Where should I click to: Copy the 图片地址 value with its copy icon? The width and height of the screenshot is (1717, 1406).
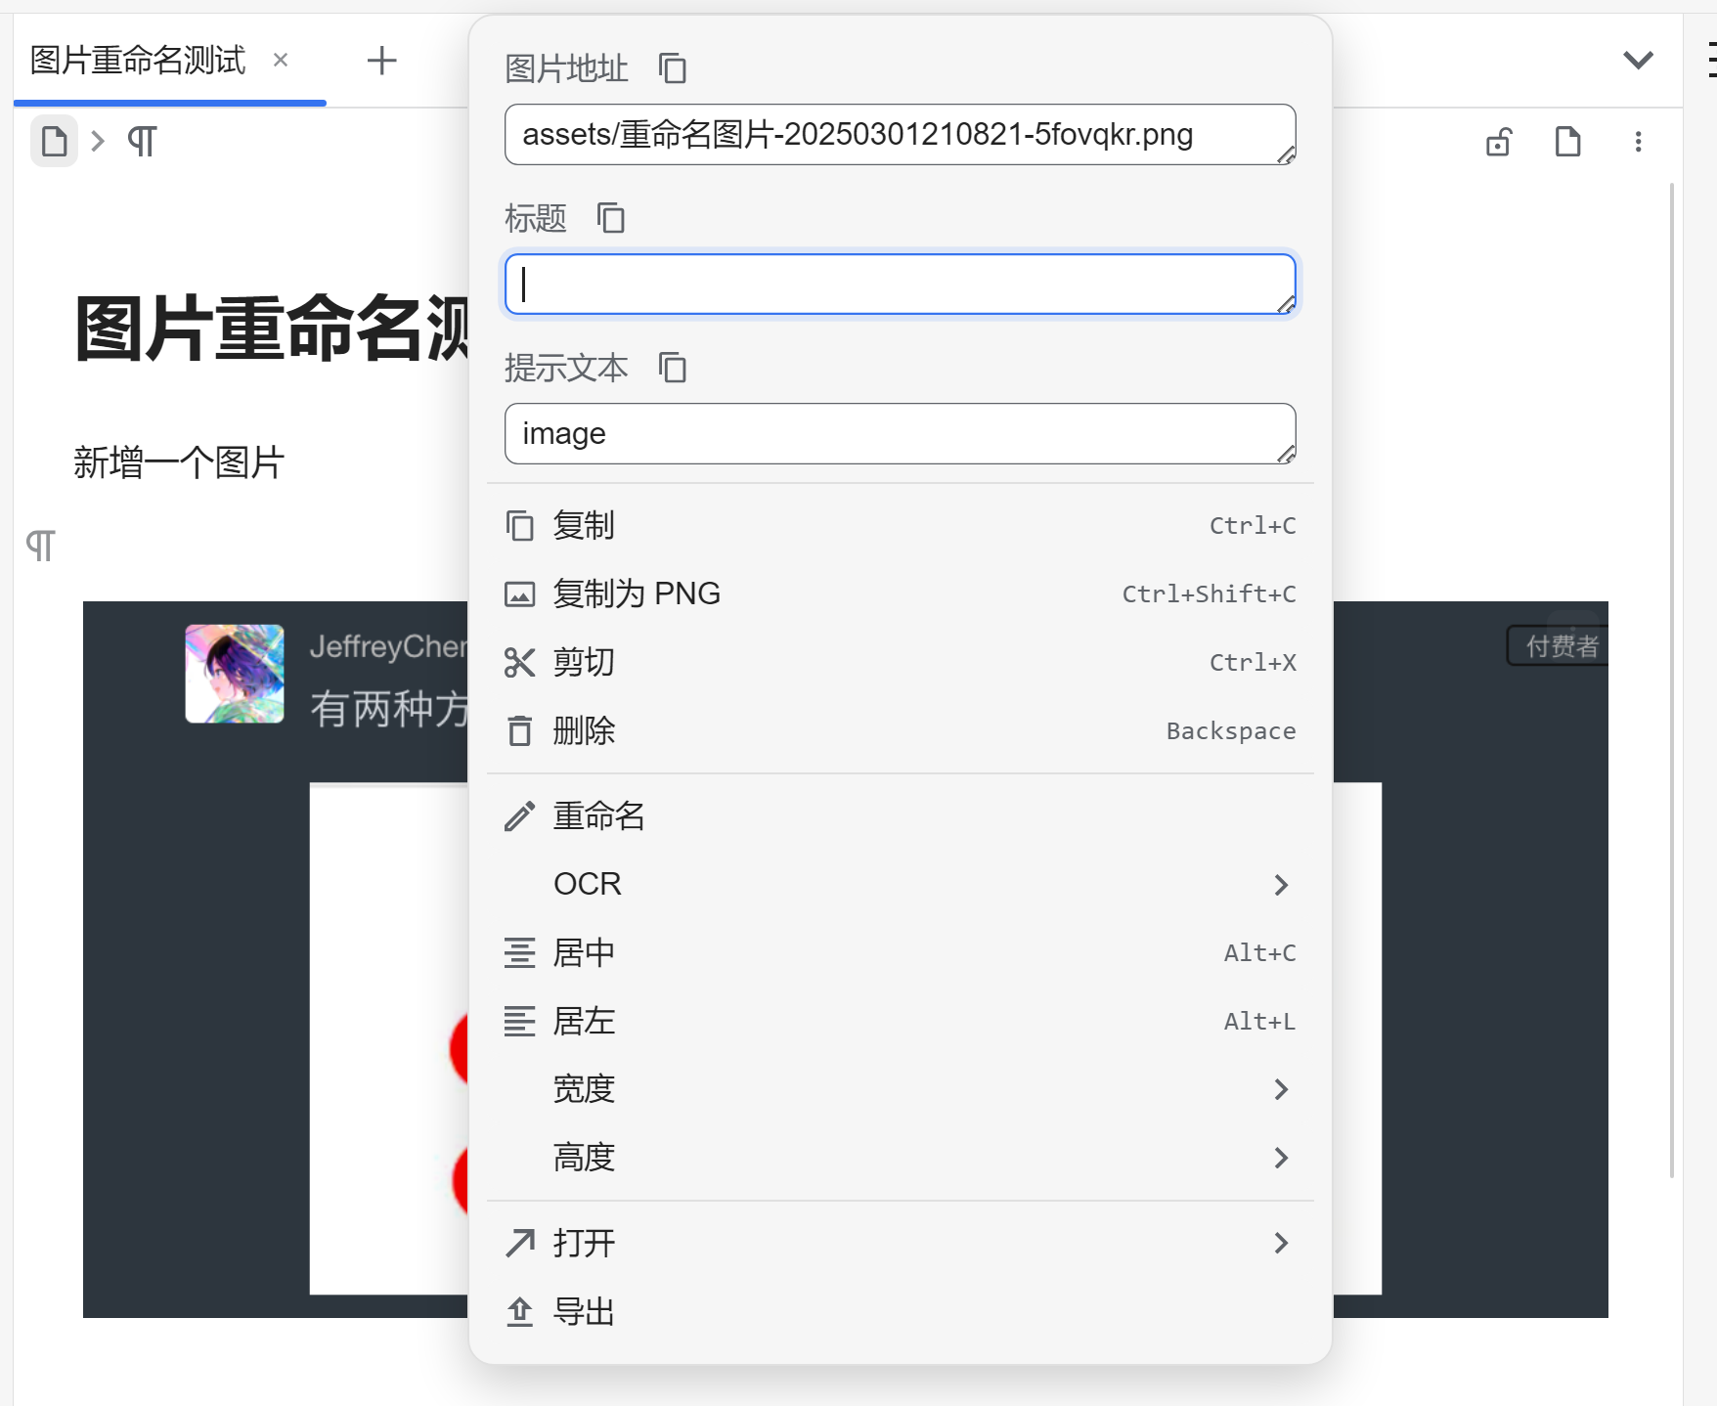pos(672,68)
